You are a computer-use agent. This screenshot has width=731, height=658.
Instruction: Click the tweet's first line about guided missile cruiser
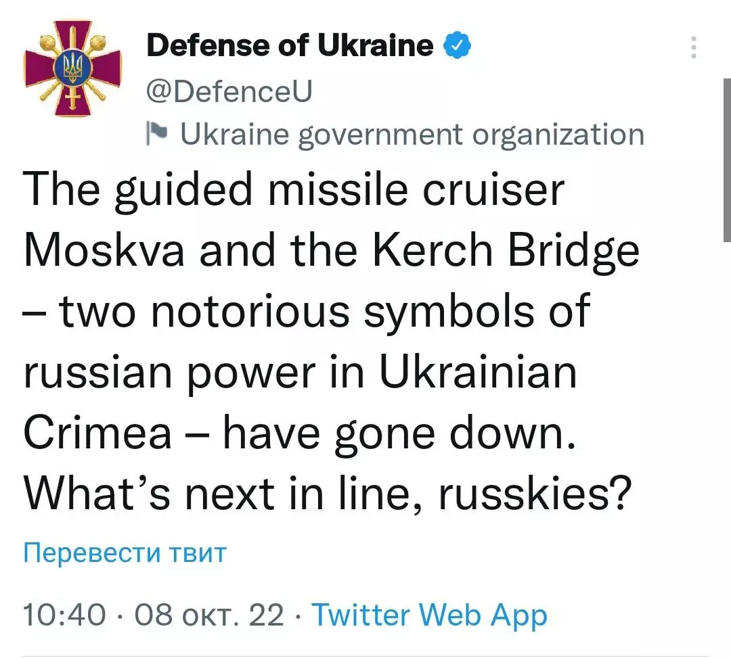pyautogui.click(x=294, y=190)
